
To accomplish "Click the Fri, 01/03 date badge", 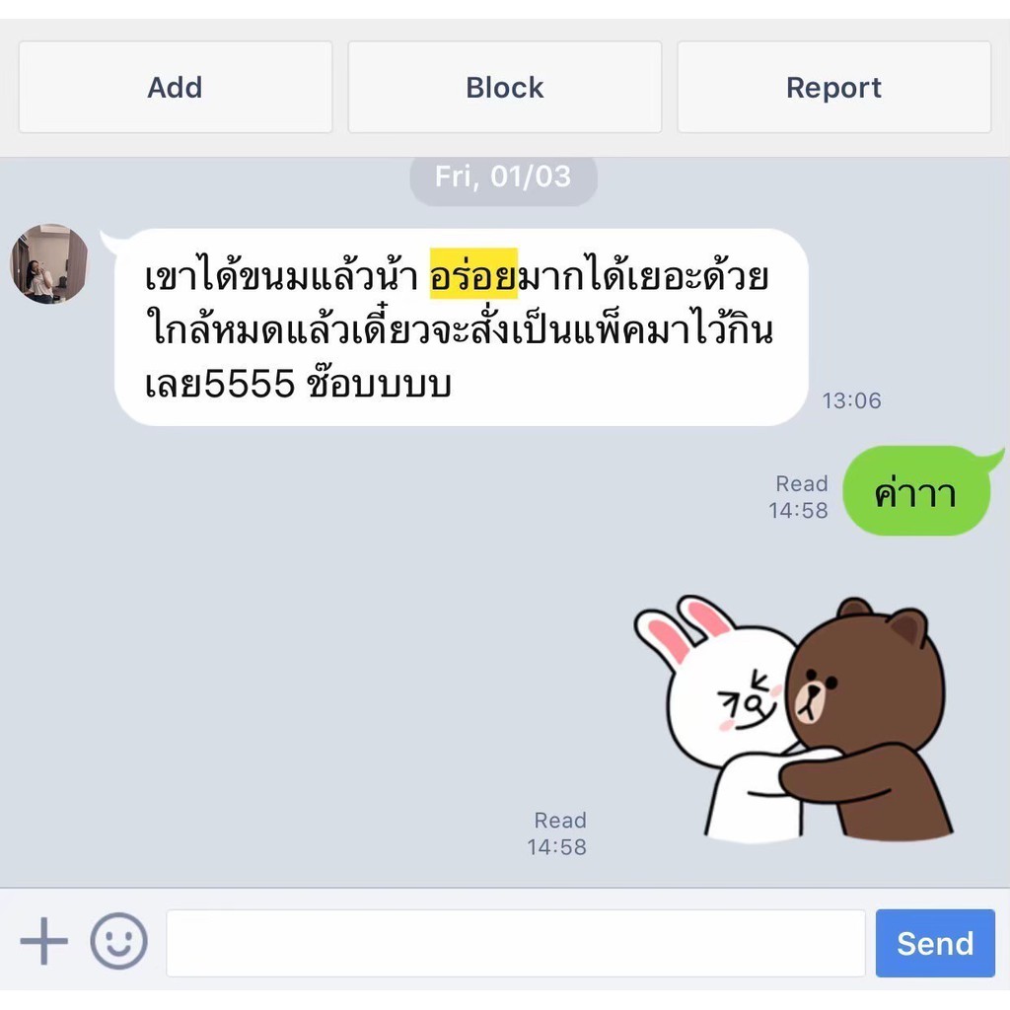I will point(503,177).
